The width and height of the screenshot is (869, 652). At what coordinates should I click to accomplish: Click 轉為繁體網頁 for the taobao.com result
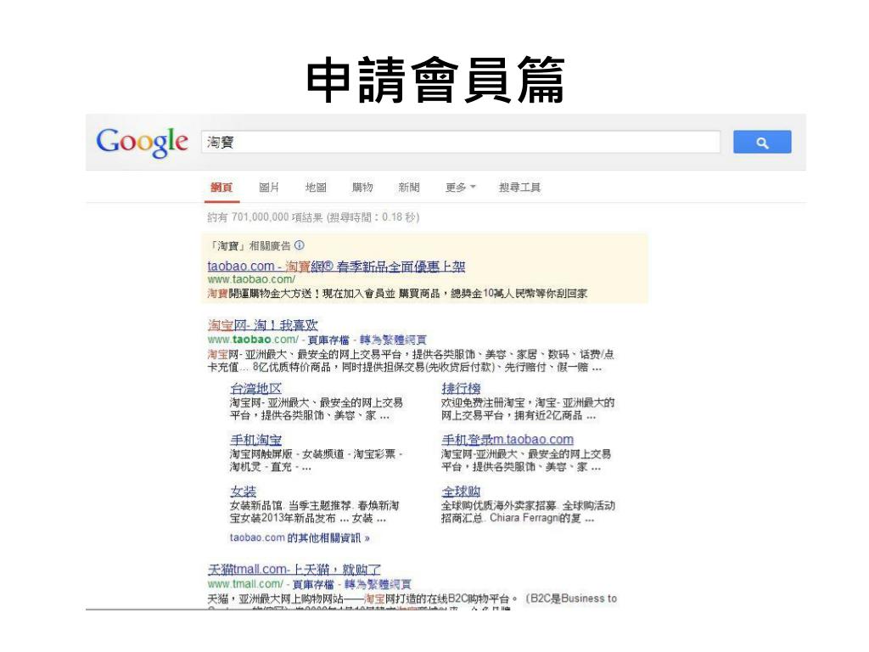[393, 340]
